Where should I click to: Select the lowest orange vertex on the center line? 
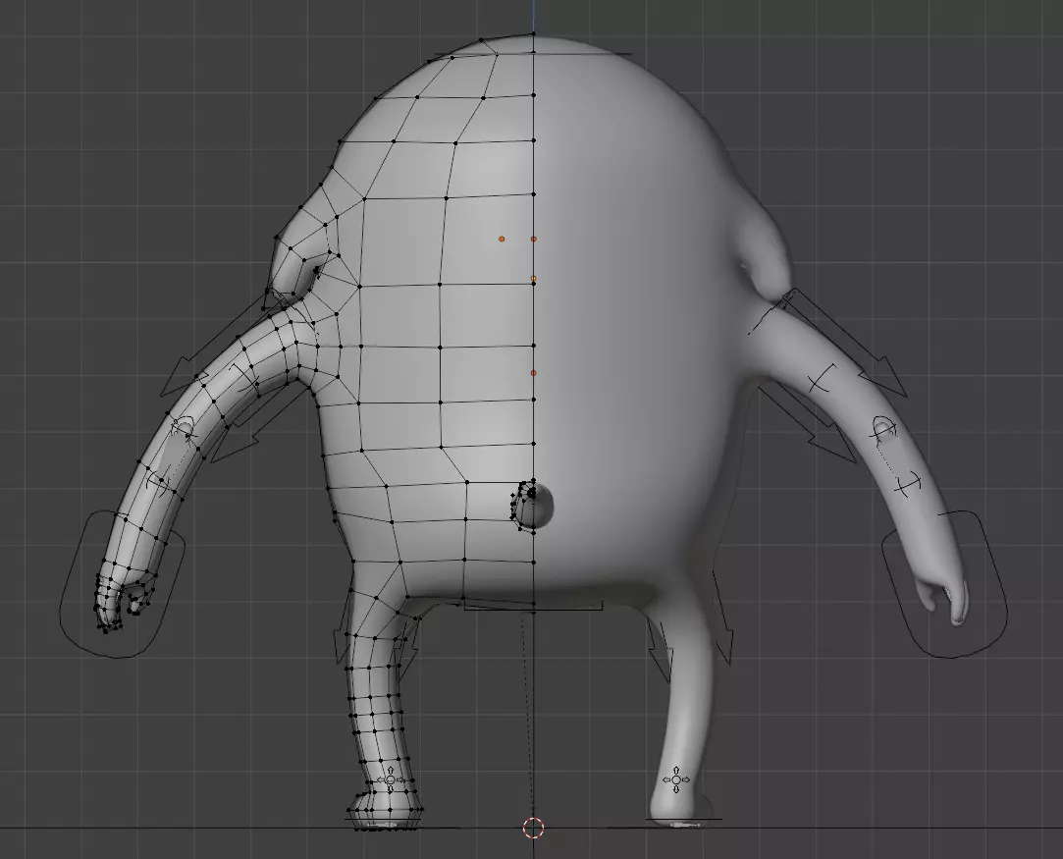tap(534, 373)
